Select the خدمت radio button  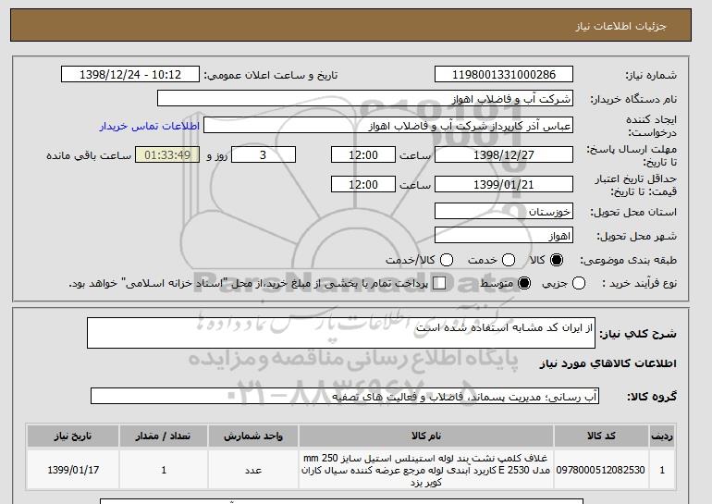coord(509,260)
